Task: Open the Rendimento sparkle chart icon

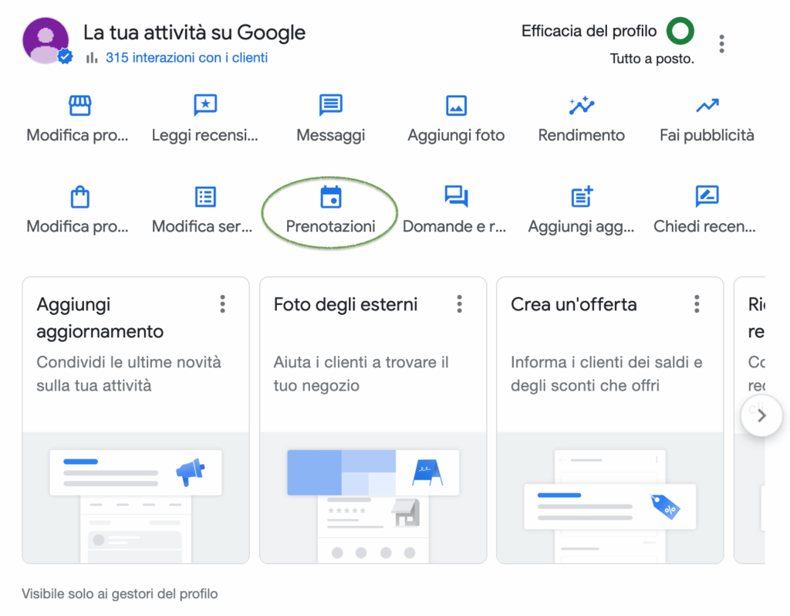Action: (x=582, y=105)
